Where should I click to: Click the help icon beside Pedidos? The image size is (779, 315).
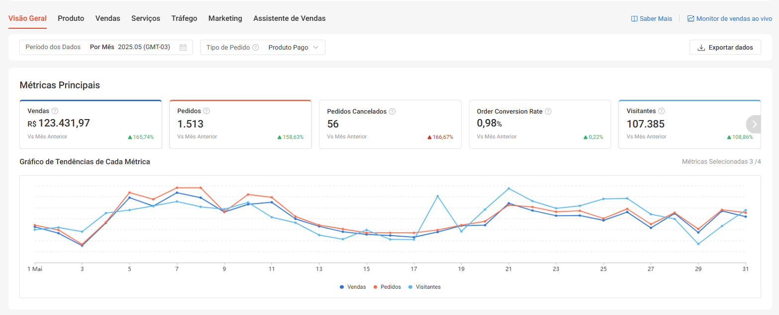[x=206, y=111]
